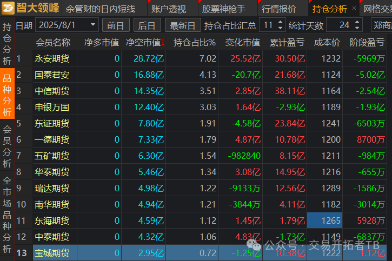The width and height of the screenshot is (392, 261).
Task: Click the 郑商 button at toolbar right
Action: click(382, 25)
